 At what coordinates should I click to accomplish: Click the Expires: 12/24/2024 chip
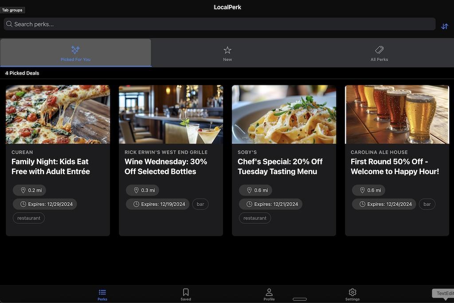click(x=384, y=204)
